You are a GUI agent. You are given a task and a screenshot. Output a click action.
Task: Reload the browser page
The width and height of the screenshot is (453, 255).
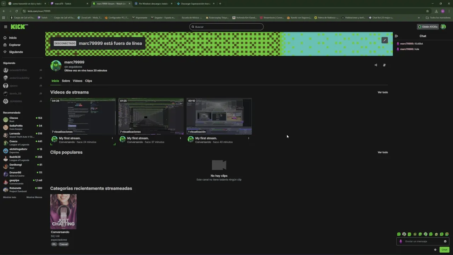[16, 11]
